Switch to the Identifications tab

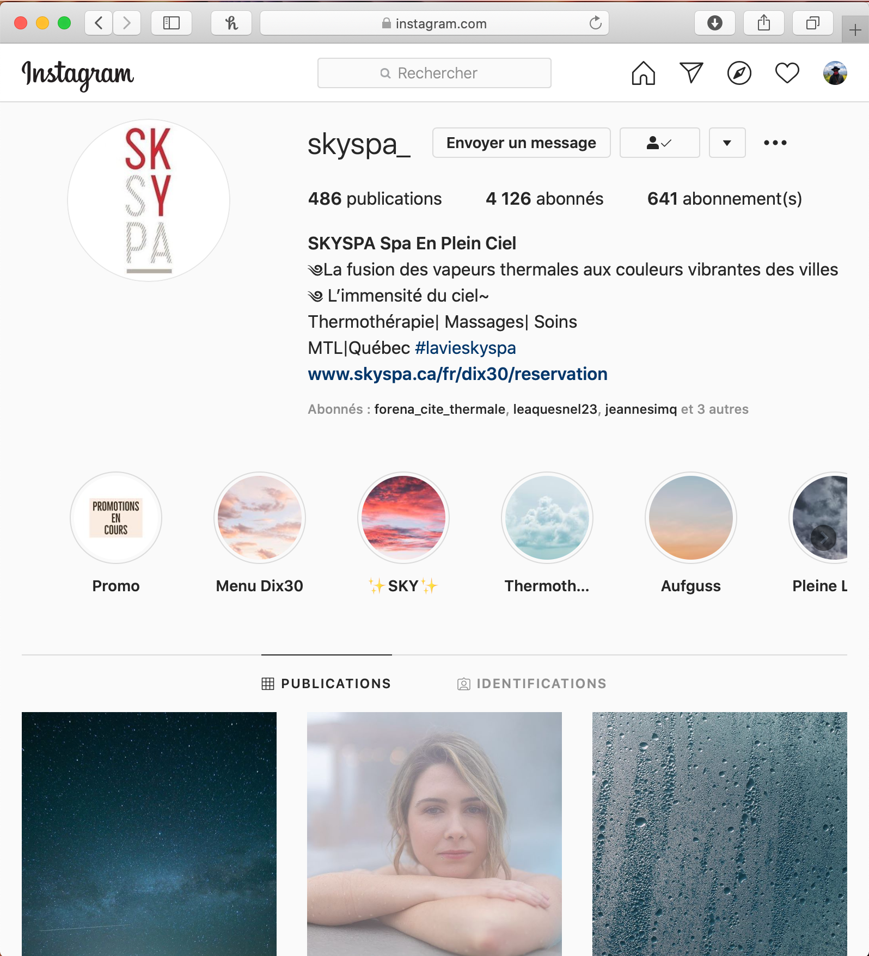coord(531,684)
